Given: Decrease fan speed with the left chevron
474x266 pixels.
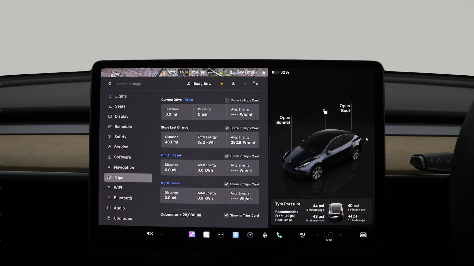Looking at the screenshot, I should [x=317, y=235].
